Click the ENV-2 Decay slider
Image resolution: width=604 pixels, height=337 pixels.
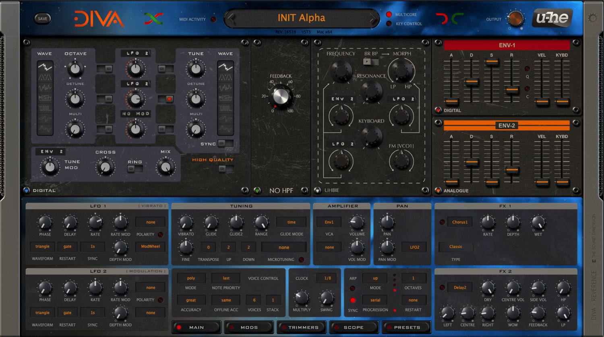click(x=472, y=162)
